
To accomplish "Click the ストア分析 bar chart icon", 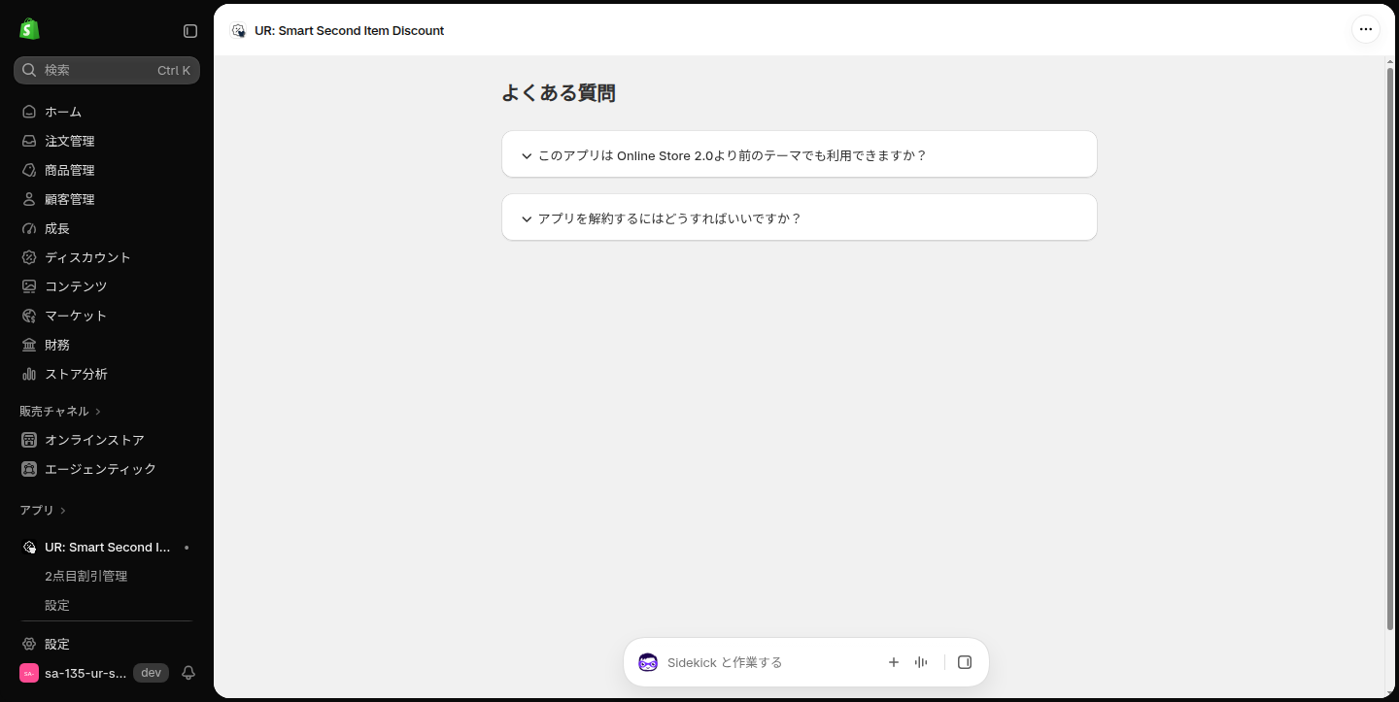I will [x=29, y=374].
